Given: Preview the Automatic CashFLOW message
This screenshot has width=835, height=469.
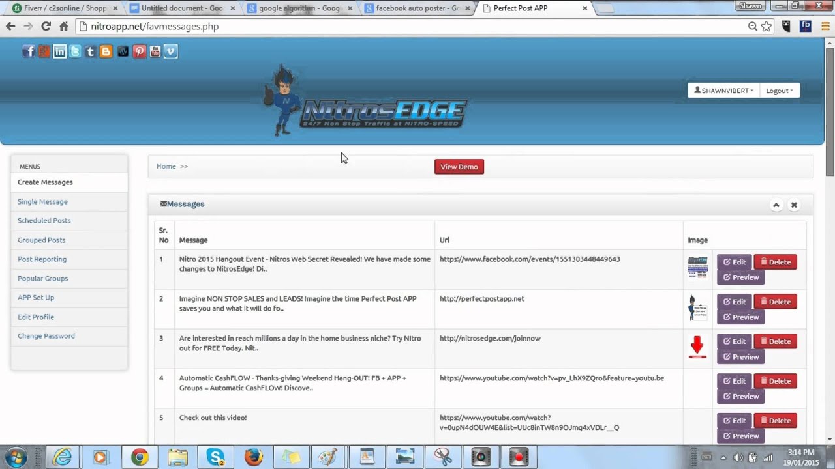Looking at the screenshot, I should pyautogui.click(x=740, y=397).
